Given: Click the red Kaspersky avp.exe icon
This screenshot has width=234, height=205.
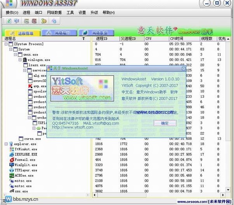Looking at the screenshot, I should 30,86.
